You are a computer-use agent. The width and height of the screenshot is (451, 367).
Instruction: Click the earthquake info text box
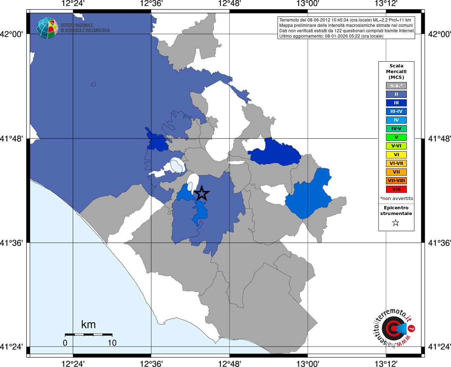(x=346, y=28)
